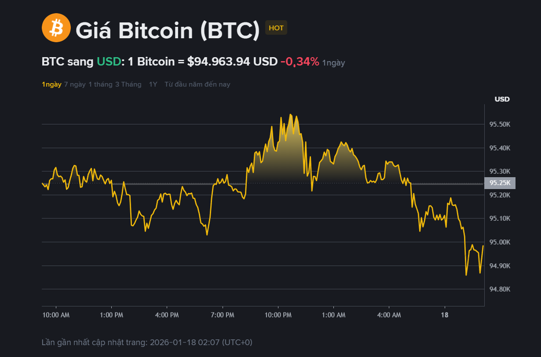Click the 95.50K price axis label

[x=500, y=124]
